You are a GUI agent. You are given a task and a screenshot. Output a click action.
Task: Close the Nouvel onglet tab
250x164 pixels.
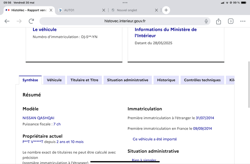click(157, 10)
